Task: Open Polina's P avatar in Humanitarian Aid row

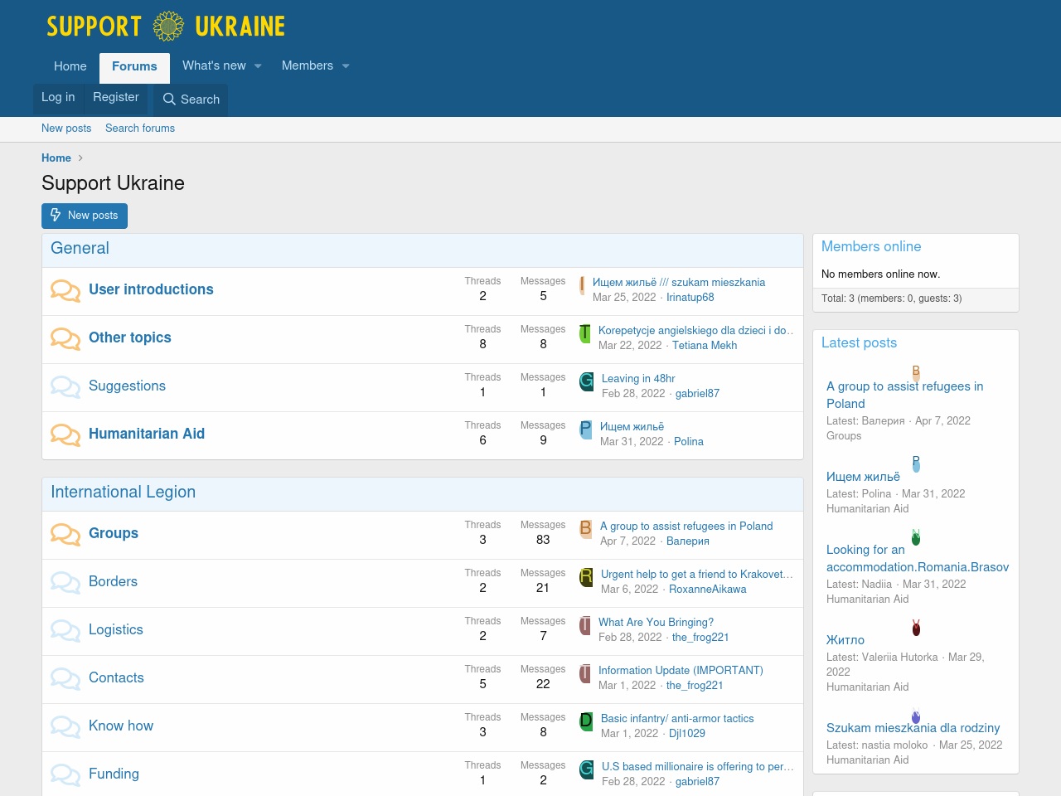Action: pos(585,430)
